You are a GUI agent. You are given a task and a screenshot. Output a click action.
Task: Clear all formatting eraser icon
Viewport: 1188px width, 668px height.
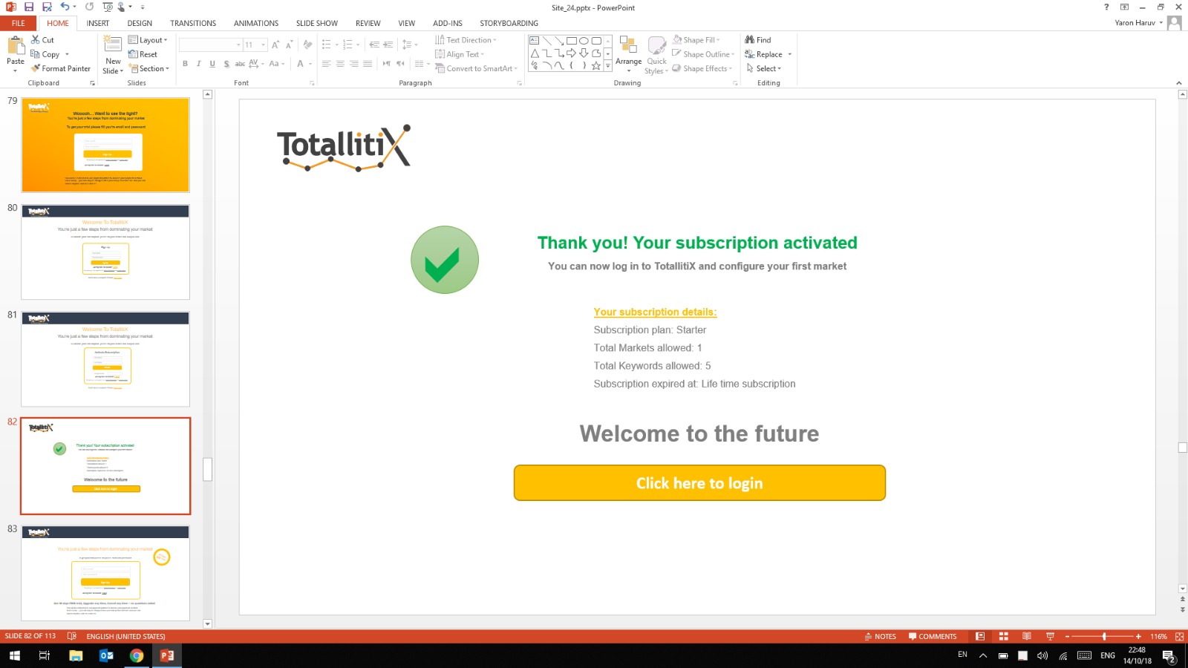click(307, 45)
